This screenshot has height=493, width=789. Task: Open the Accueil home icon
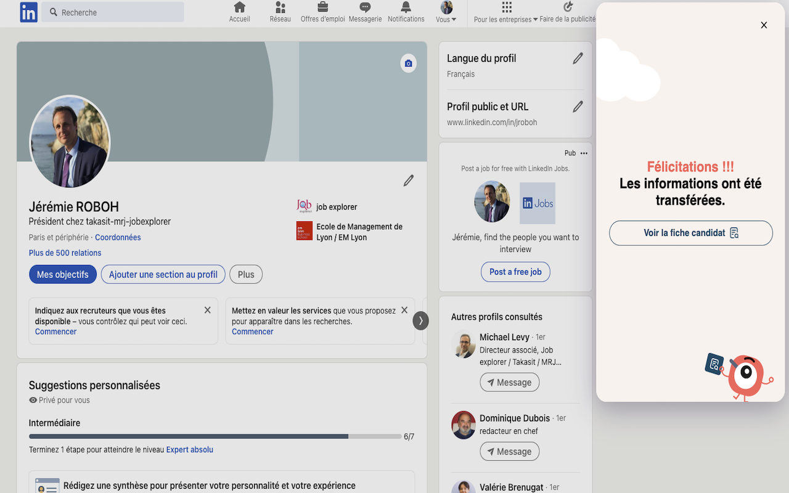(239, 8)
